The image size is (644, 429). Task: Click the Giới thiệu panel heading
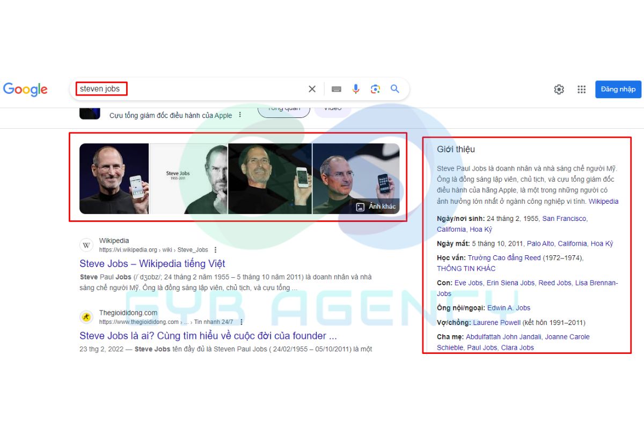pyautogui.click(x=456, y=149)
